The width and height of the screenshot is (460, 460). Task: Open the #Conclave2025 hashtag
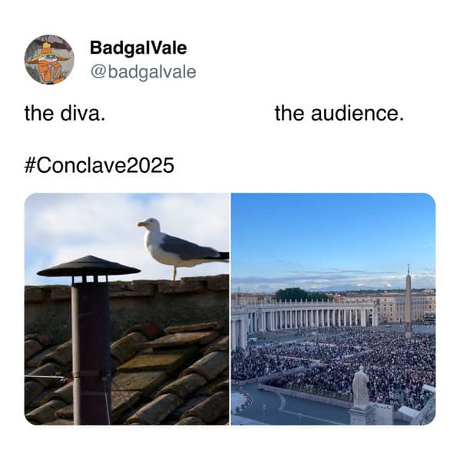tap(99, 165)
